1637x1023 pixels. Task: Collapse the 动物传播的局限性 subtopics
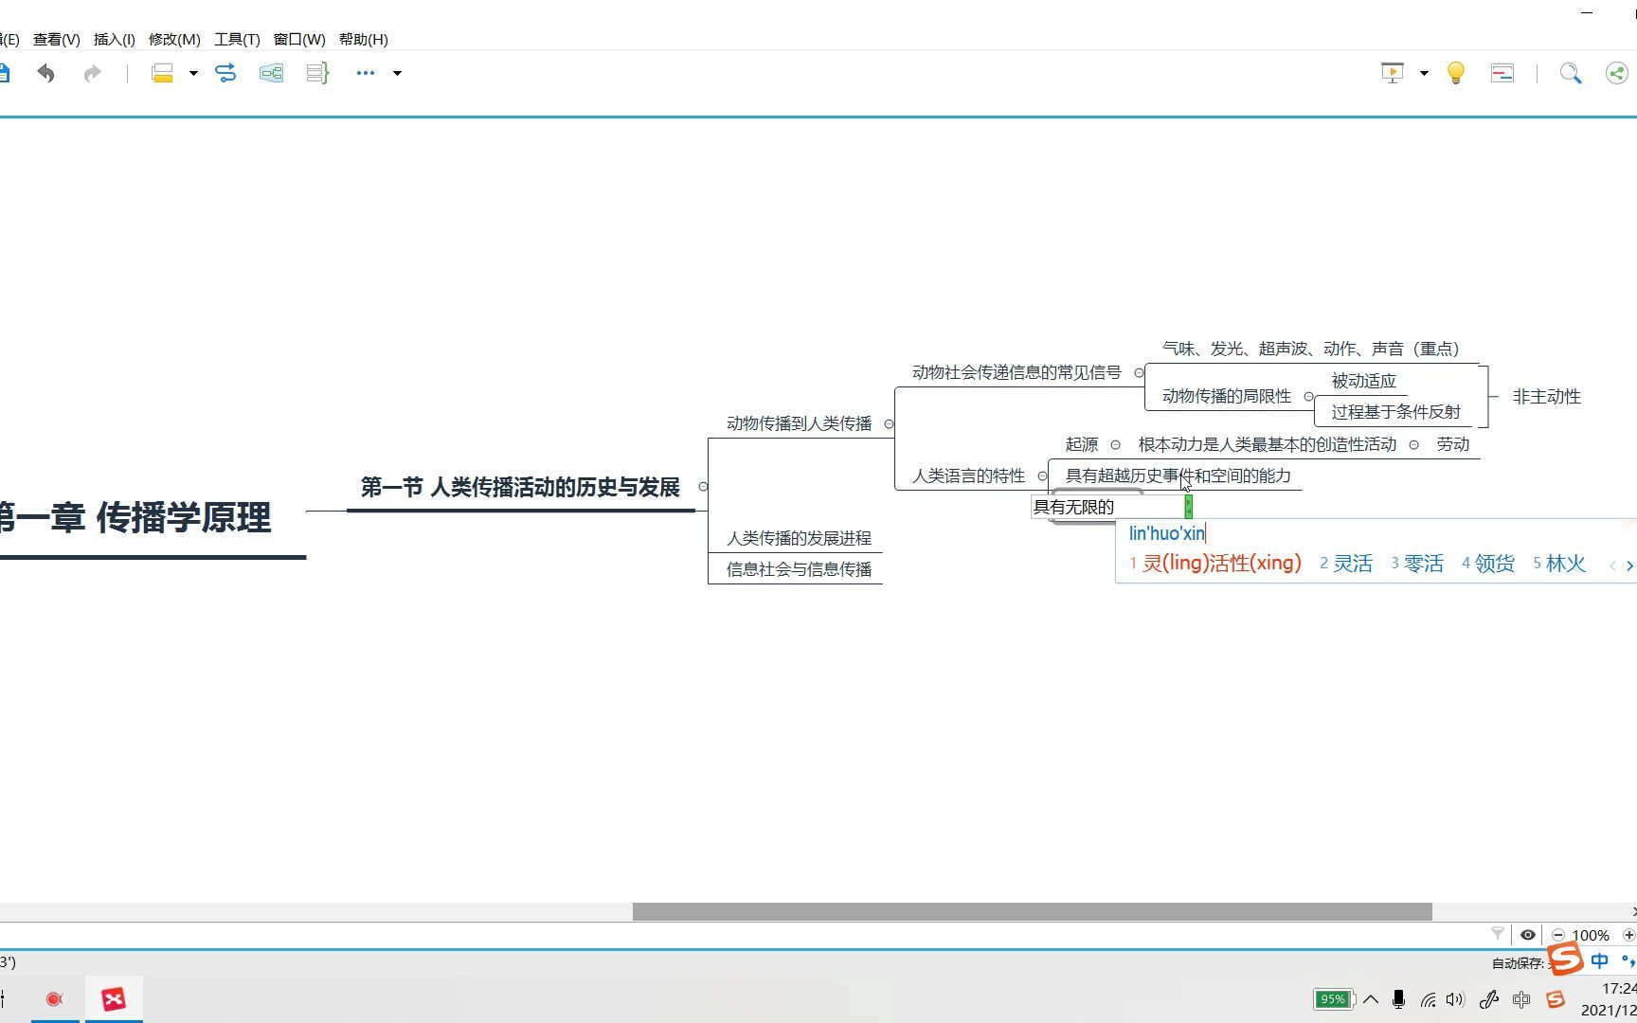coord(1308,396)
